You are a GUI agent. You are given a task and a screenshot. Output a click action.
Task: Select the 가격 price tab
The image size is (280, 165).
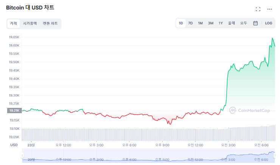[x=13, y=23]
